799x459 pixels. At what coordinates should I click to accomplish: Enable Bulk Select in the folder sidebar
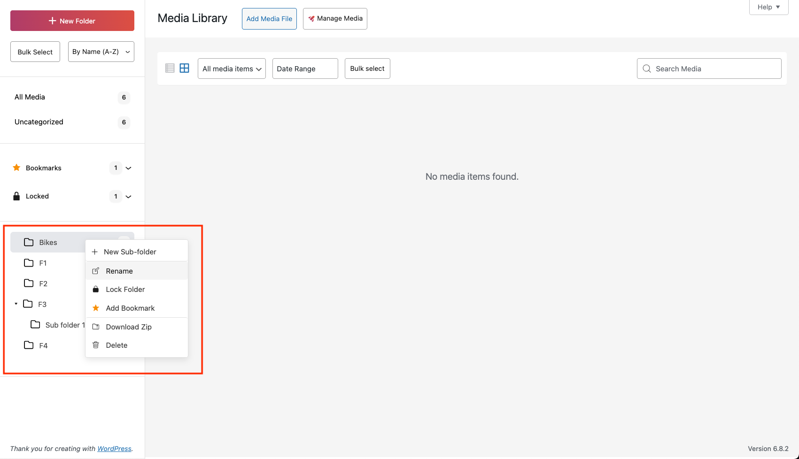35,51
